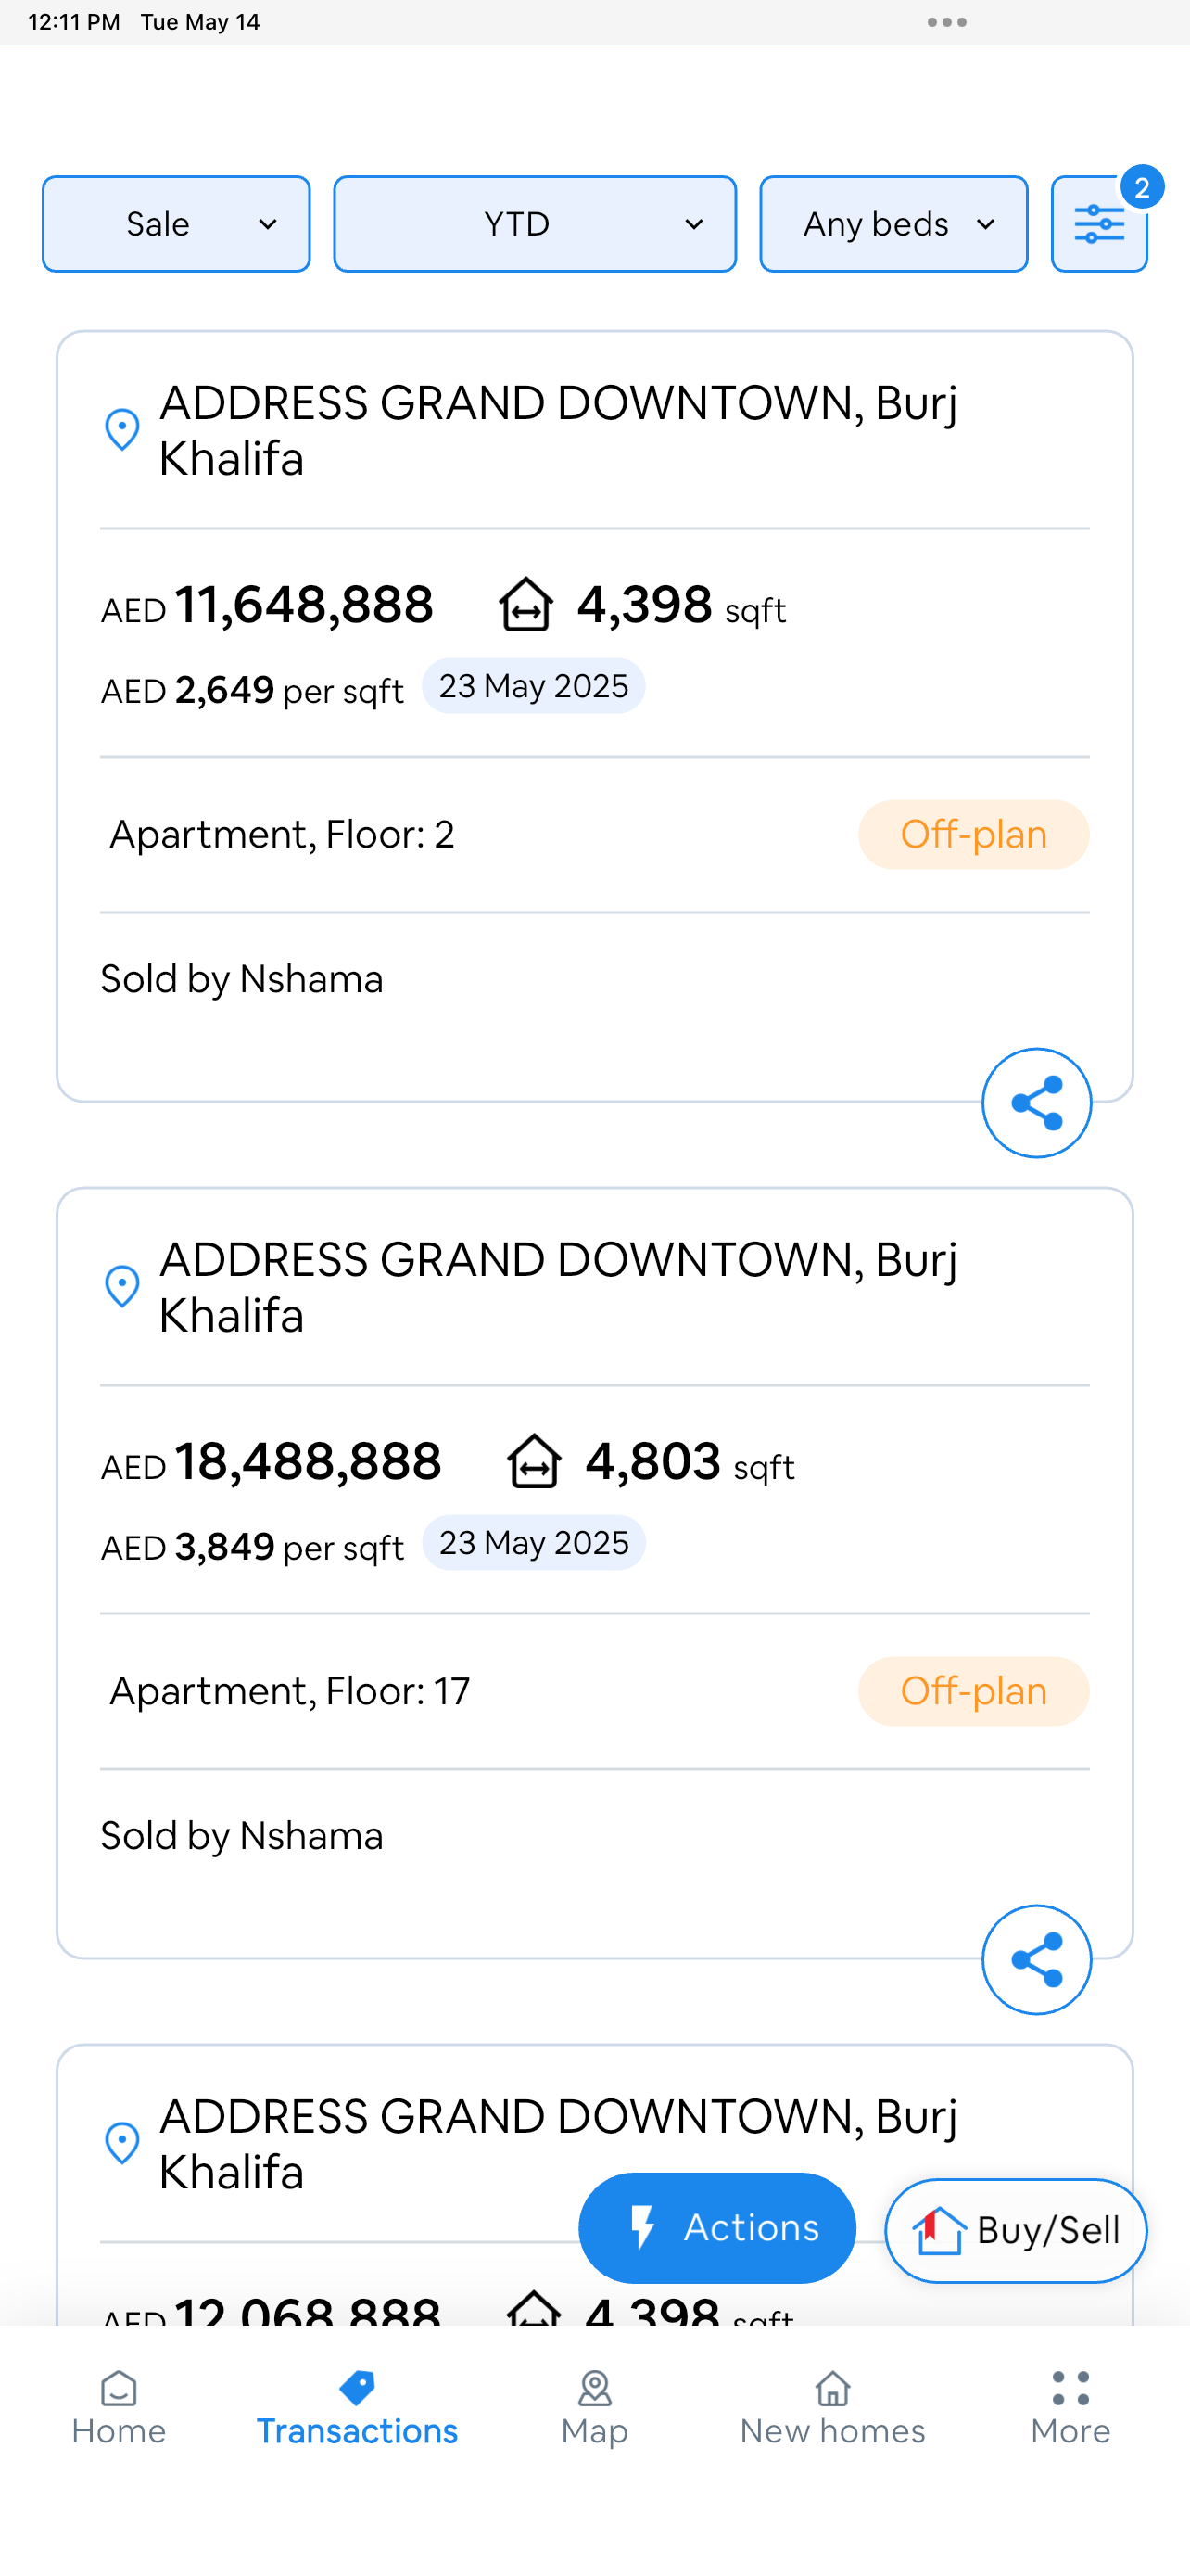Switch to the Home tab
The image size is (1190, 2576).
(119, 2408)
